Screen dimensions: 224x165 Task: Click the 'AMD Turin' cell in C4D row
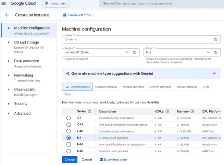coord(208,131)
